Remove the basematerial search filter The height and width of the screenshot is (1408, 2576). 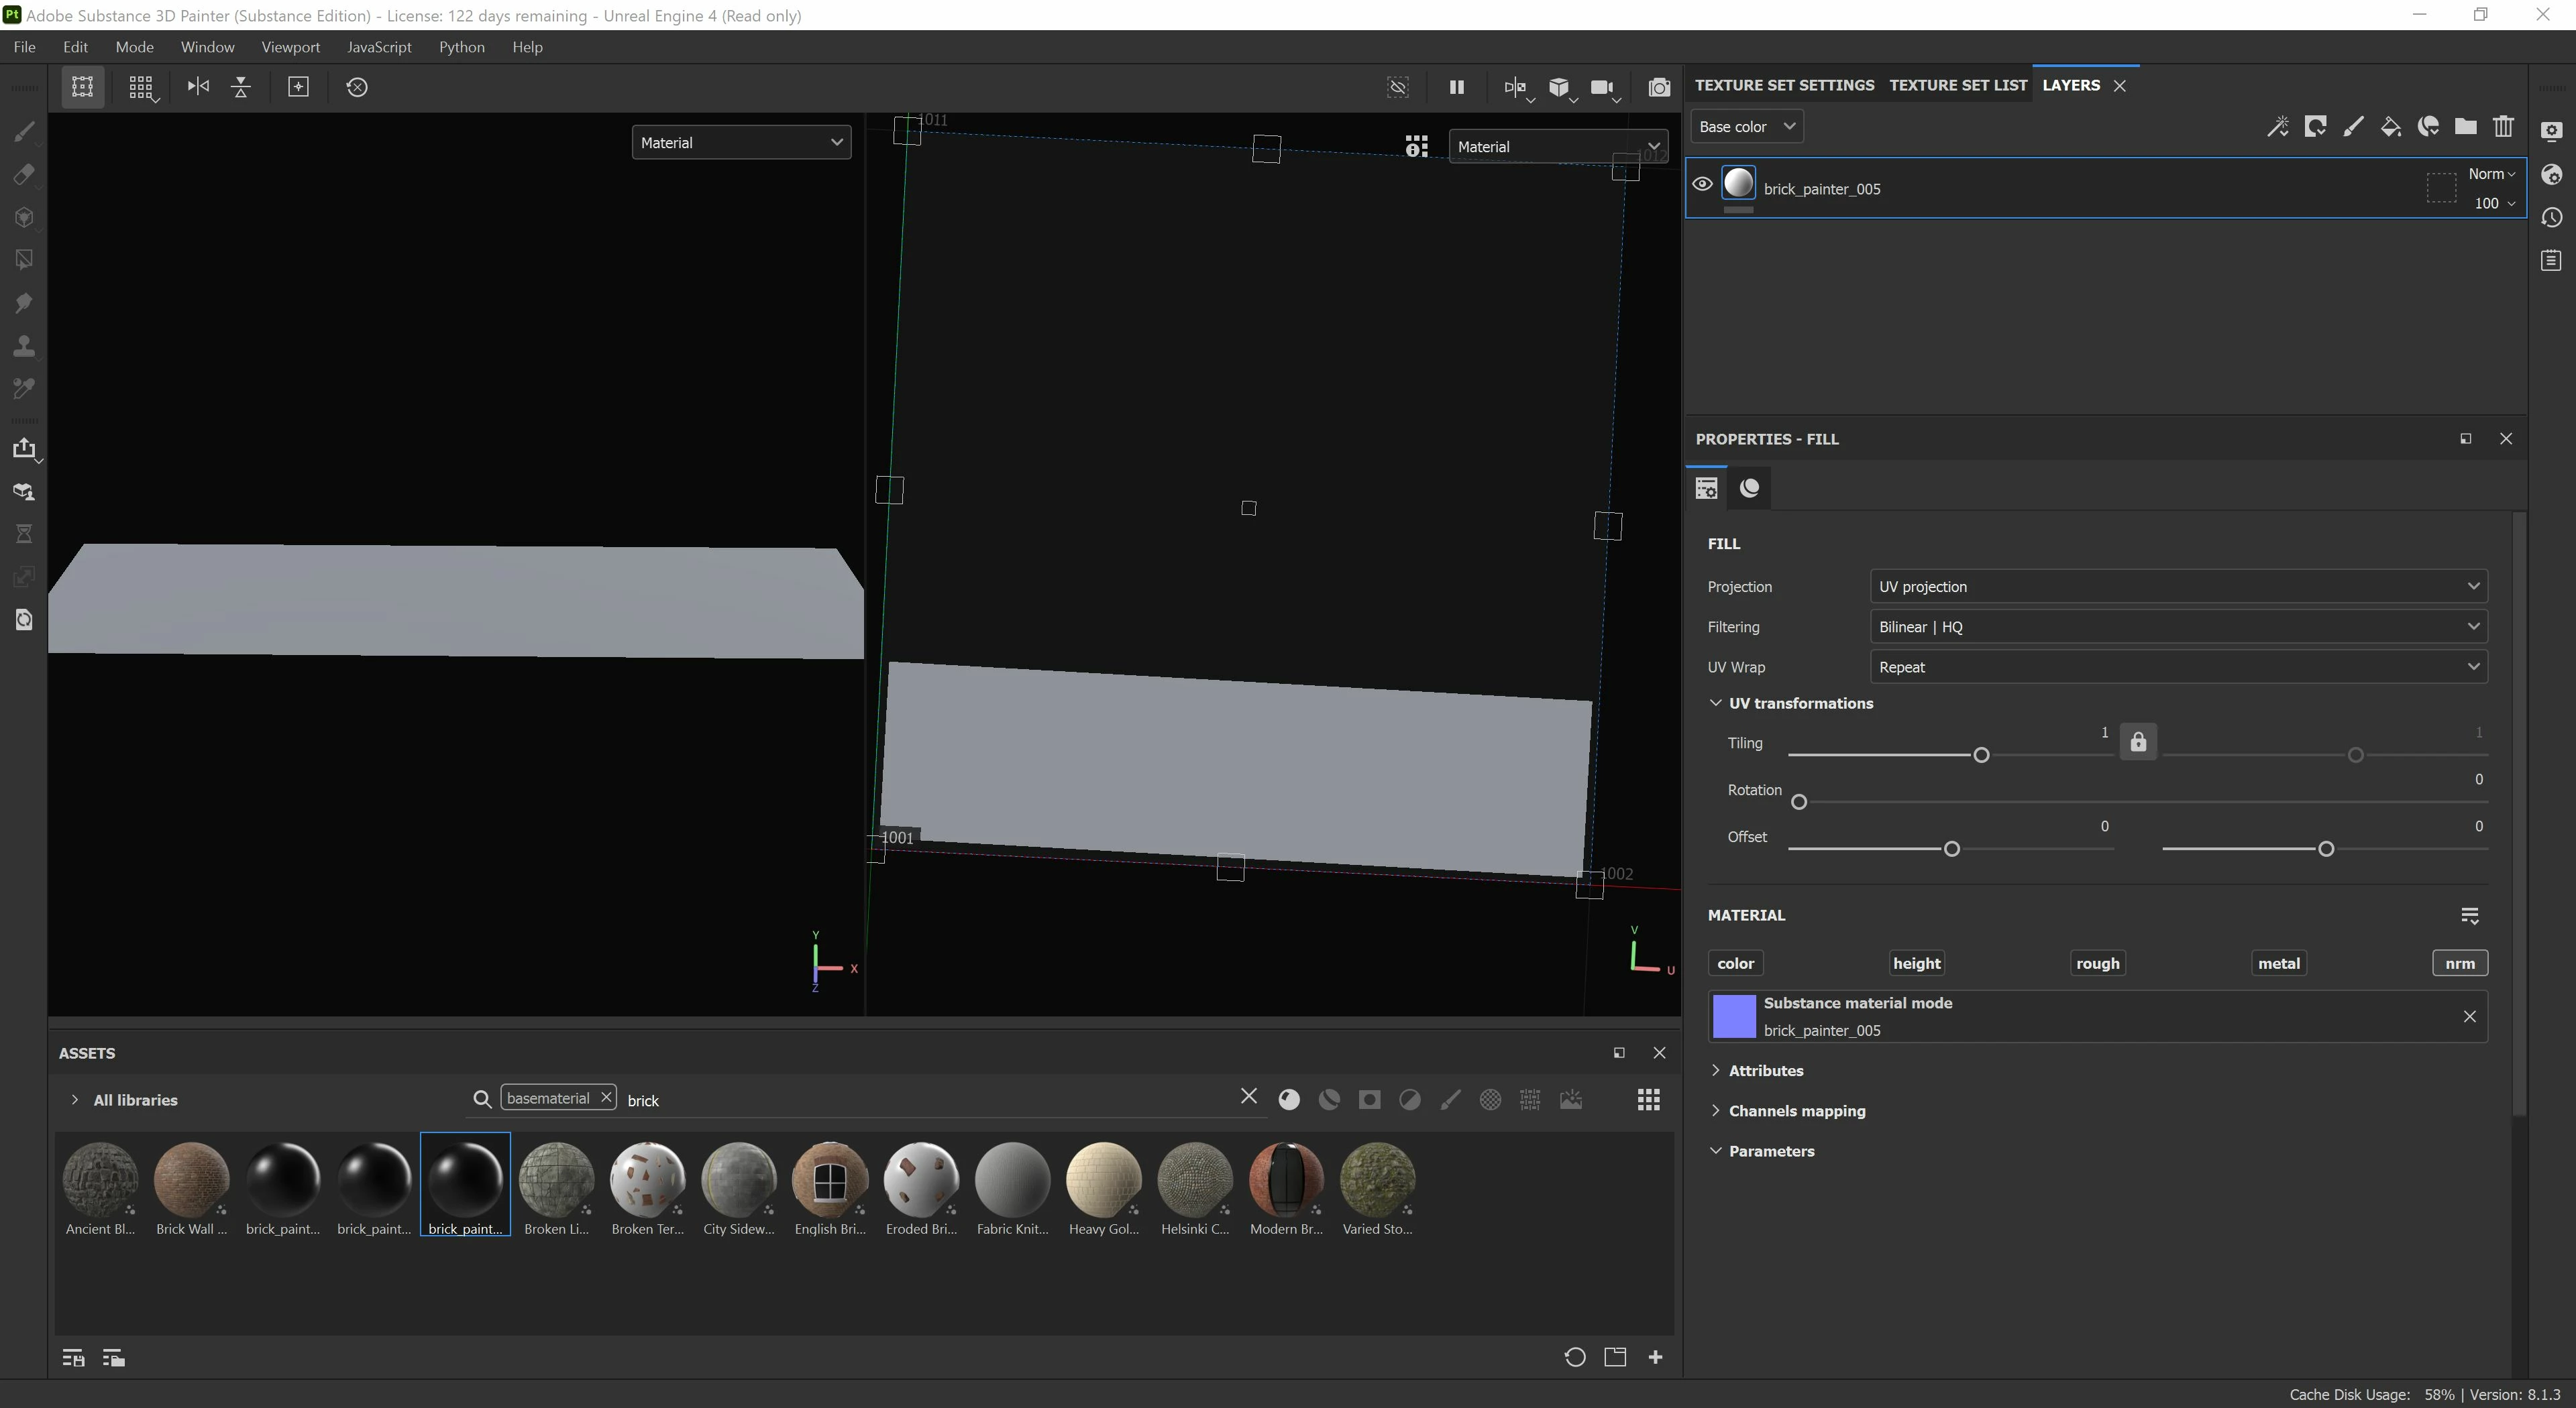[606, 1097]
